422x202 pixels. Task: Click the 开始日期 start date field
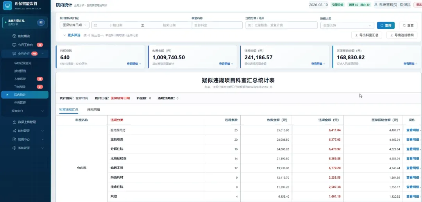pos(116,25)
